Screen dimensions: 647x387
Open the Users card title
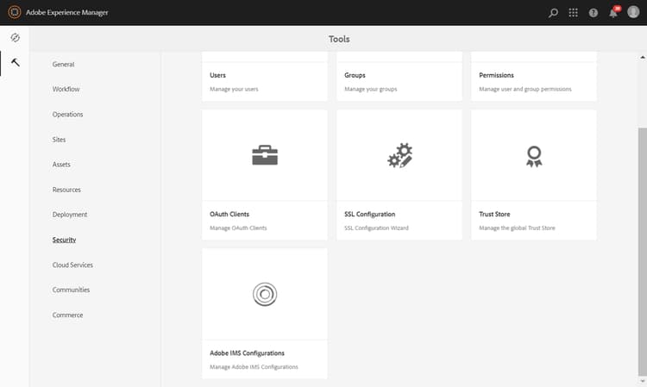pos(217,75)
